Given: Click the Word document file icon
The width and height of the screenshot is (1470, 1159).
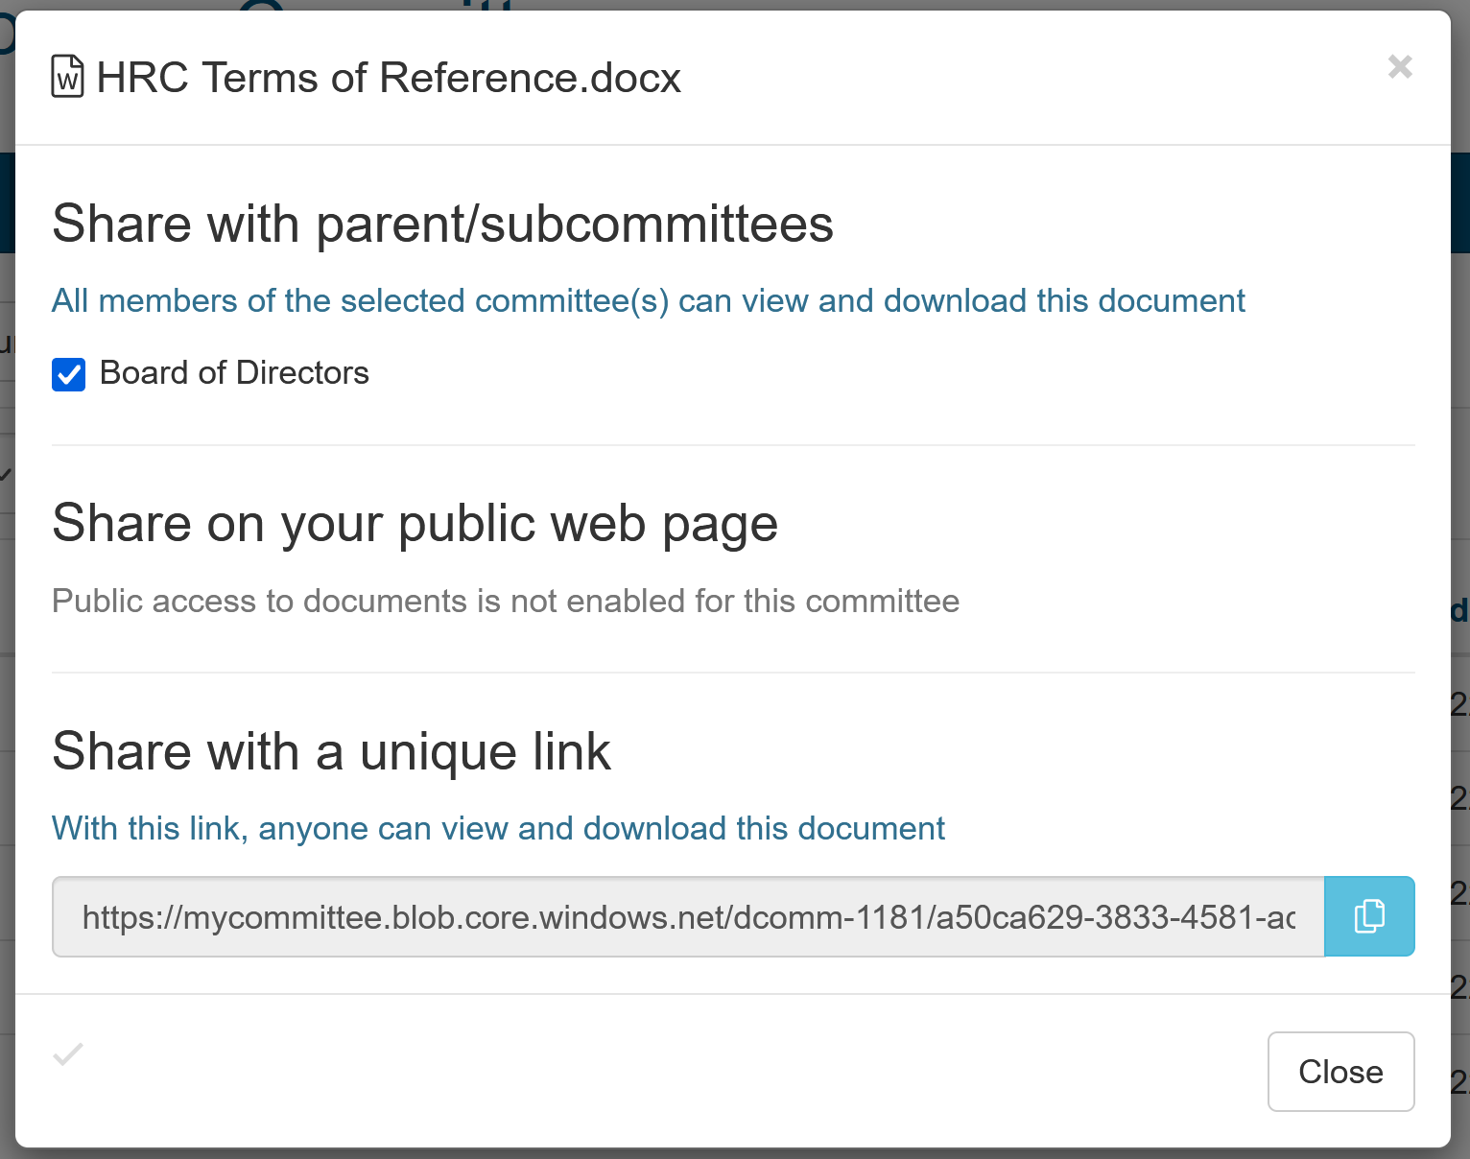Looking at the screenshot, I should point(67,77).
